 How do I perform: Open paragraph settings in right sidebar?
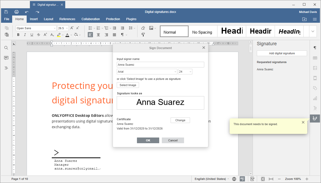[315, 48]
